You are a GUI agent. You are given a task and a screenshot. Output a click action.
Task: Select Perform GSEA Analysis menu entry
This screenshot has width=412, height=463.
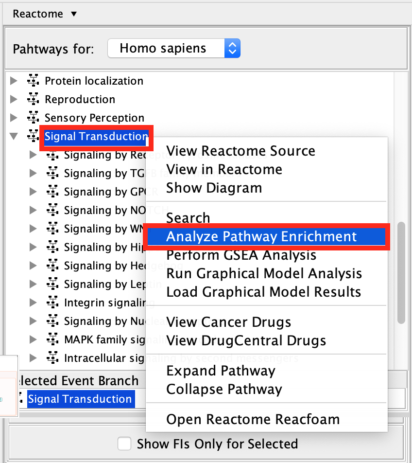coord(241,255)
